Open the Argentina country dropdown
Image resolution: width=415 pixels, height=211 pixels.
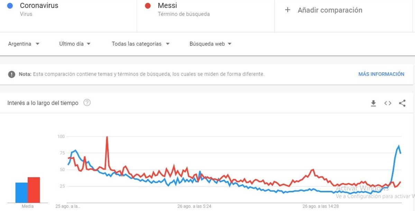(x=24, y=44)
